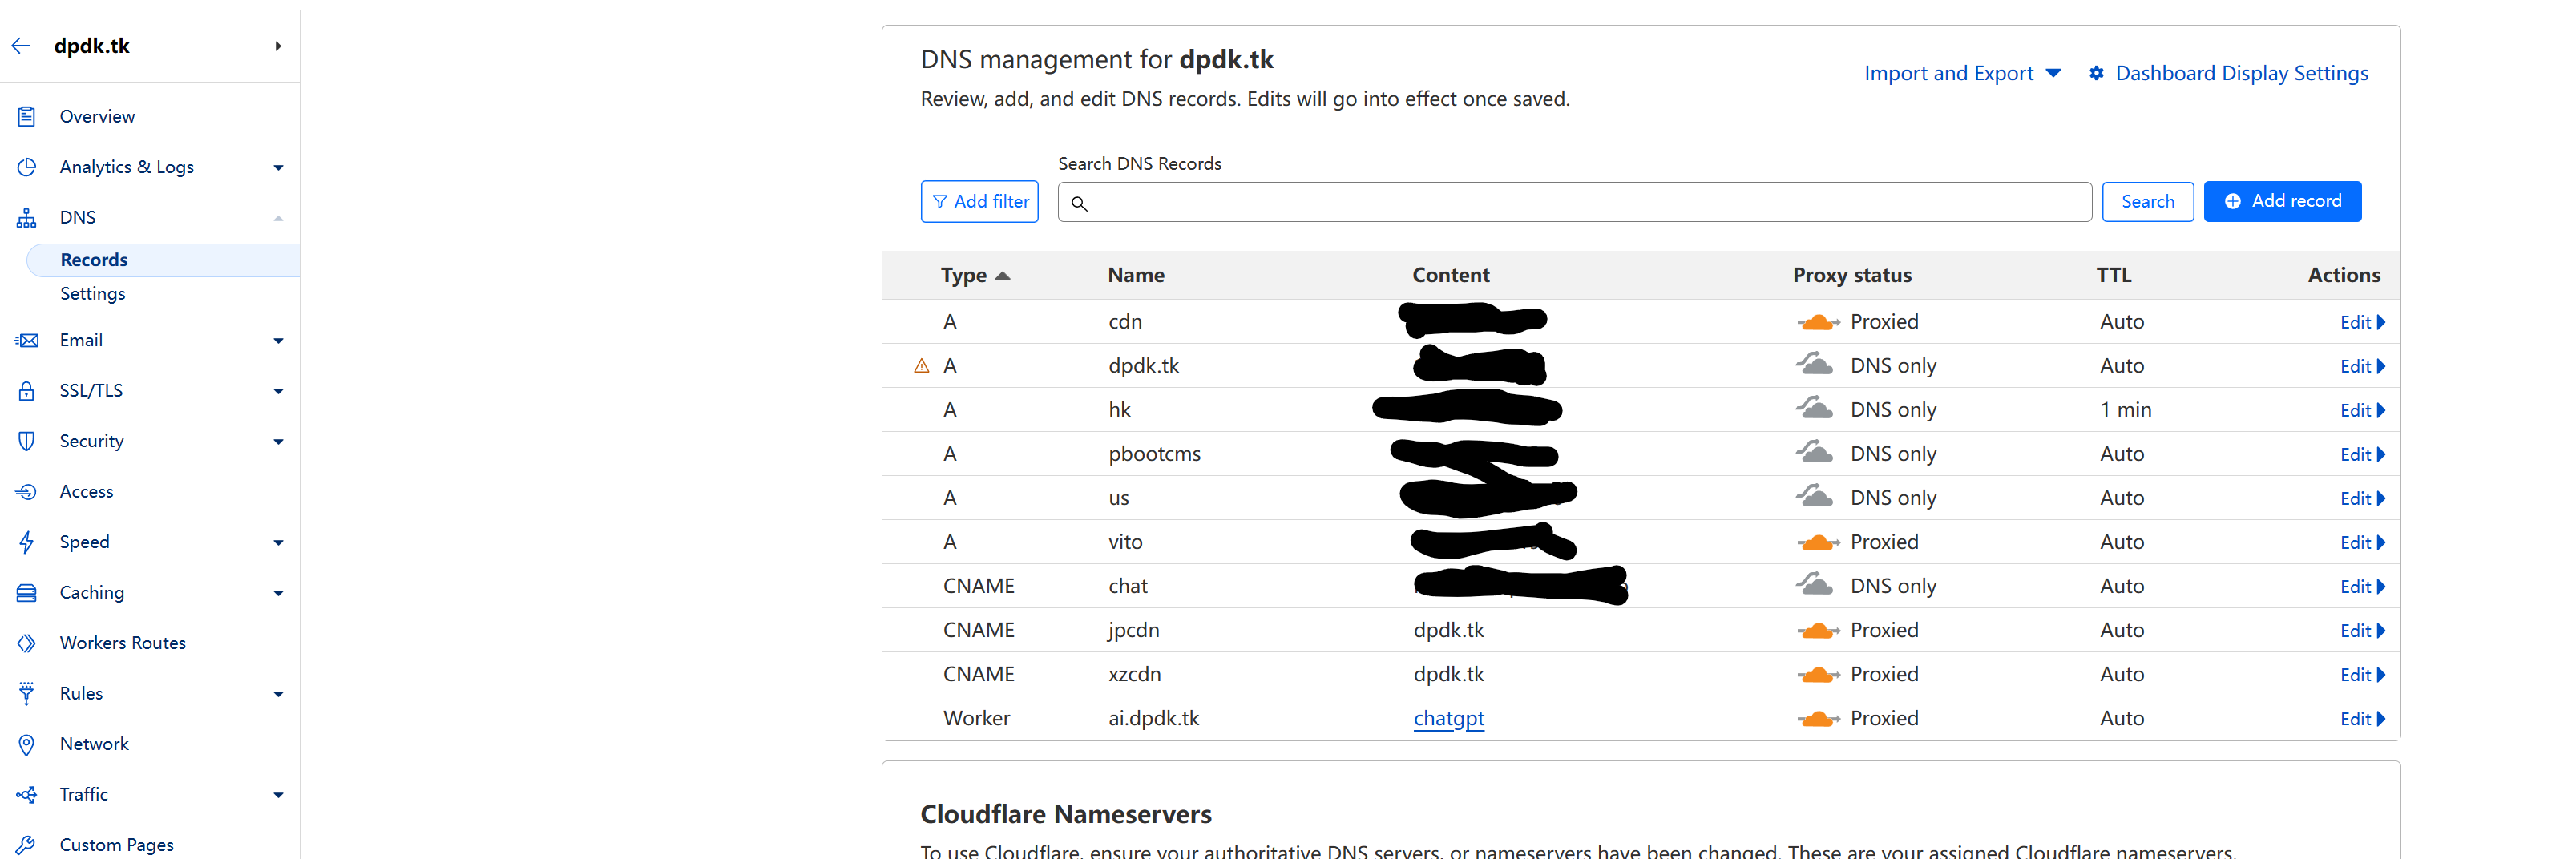Click the Traffic routing icon
The height and width of the screenshot is (859, 2576).
[x=27, y=795]
